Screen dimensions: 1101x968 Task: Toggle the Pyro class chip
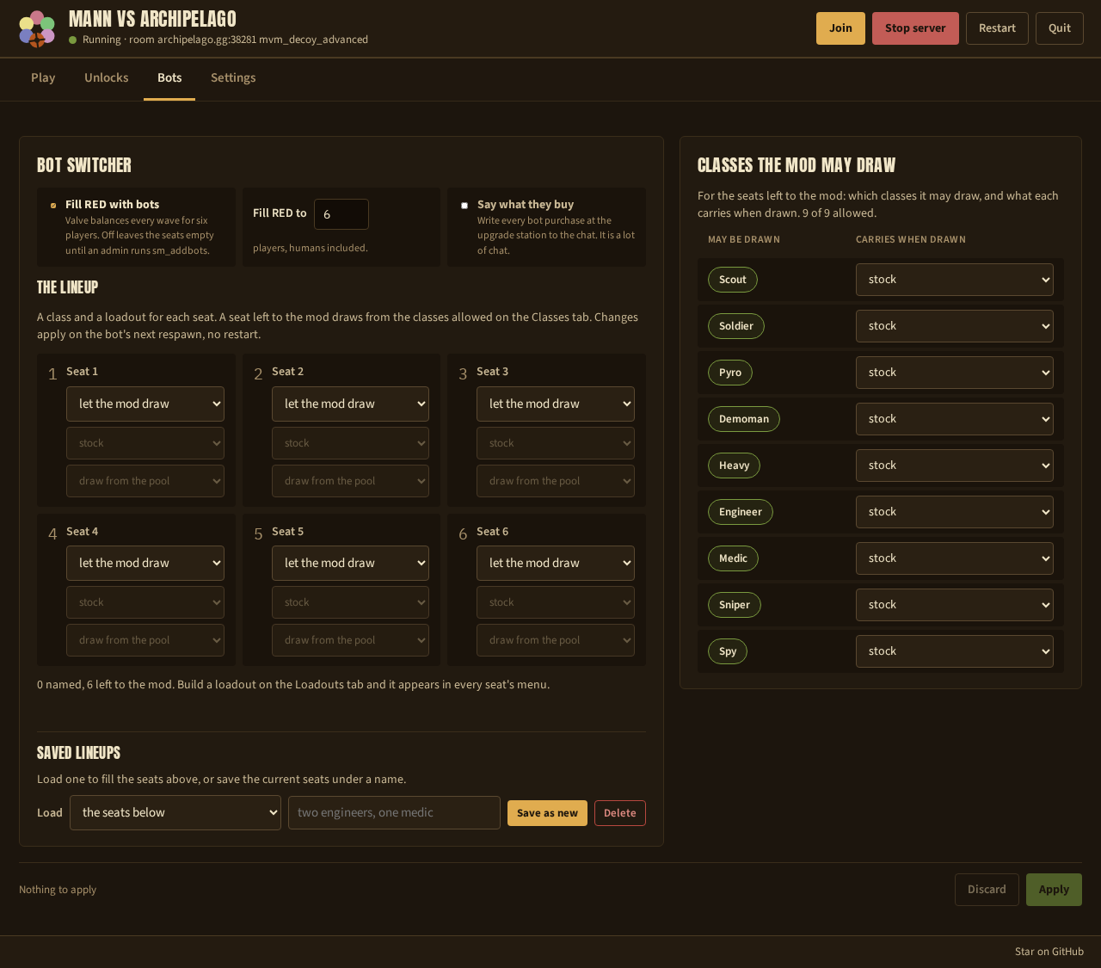(x=730, y=373)
